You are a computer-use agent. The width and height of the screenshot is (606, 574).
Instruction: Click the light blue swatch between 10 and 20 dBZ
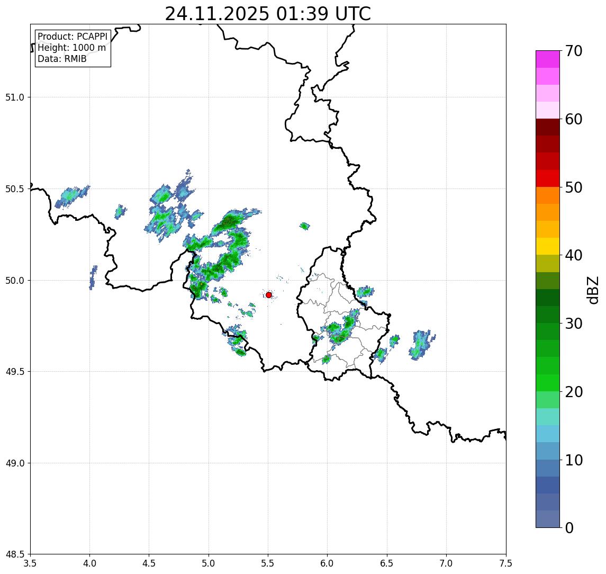pyautogui.click(x=548, y=434)
